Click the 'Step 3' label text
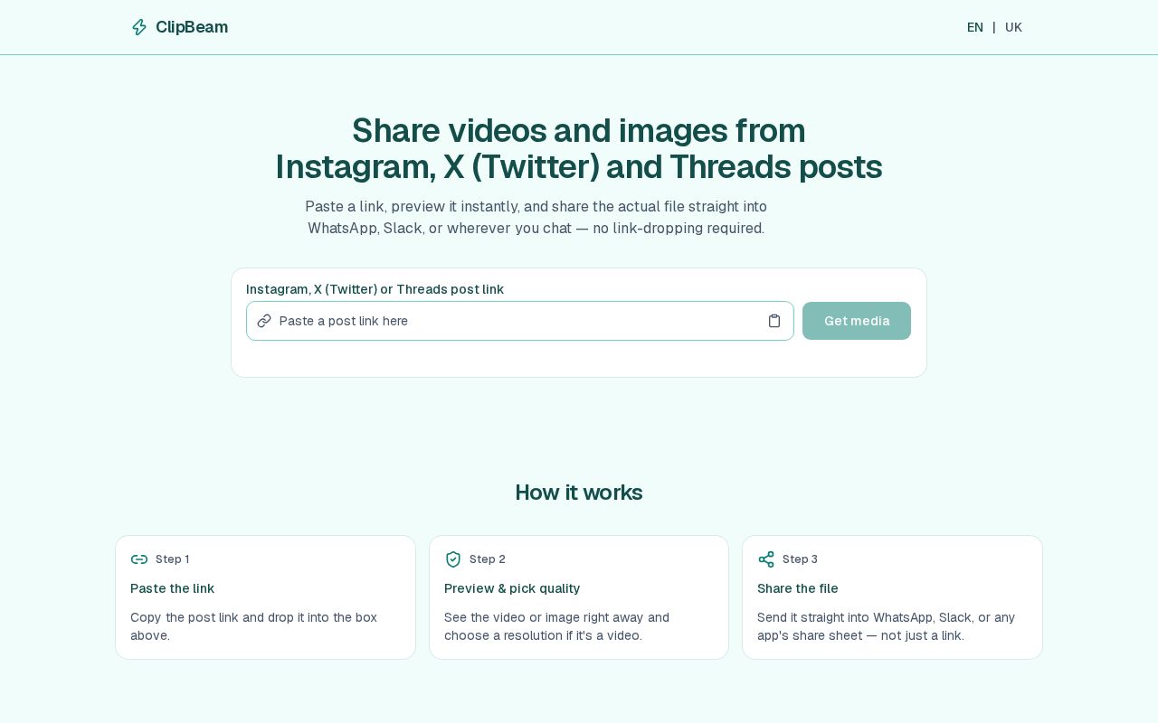 800,559
